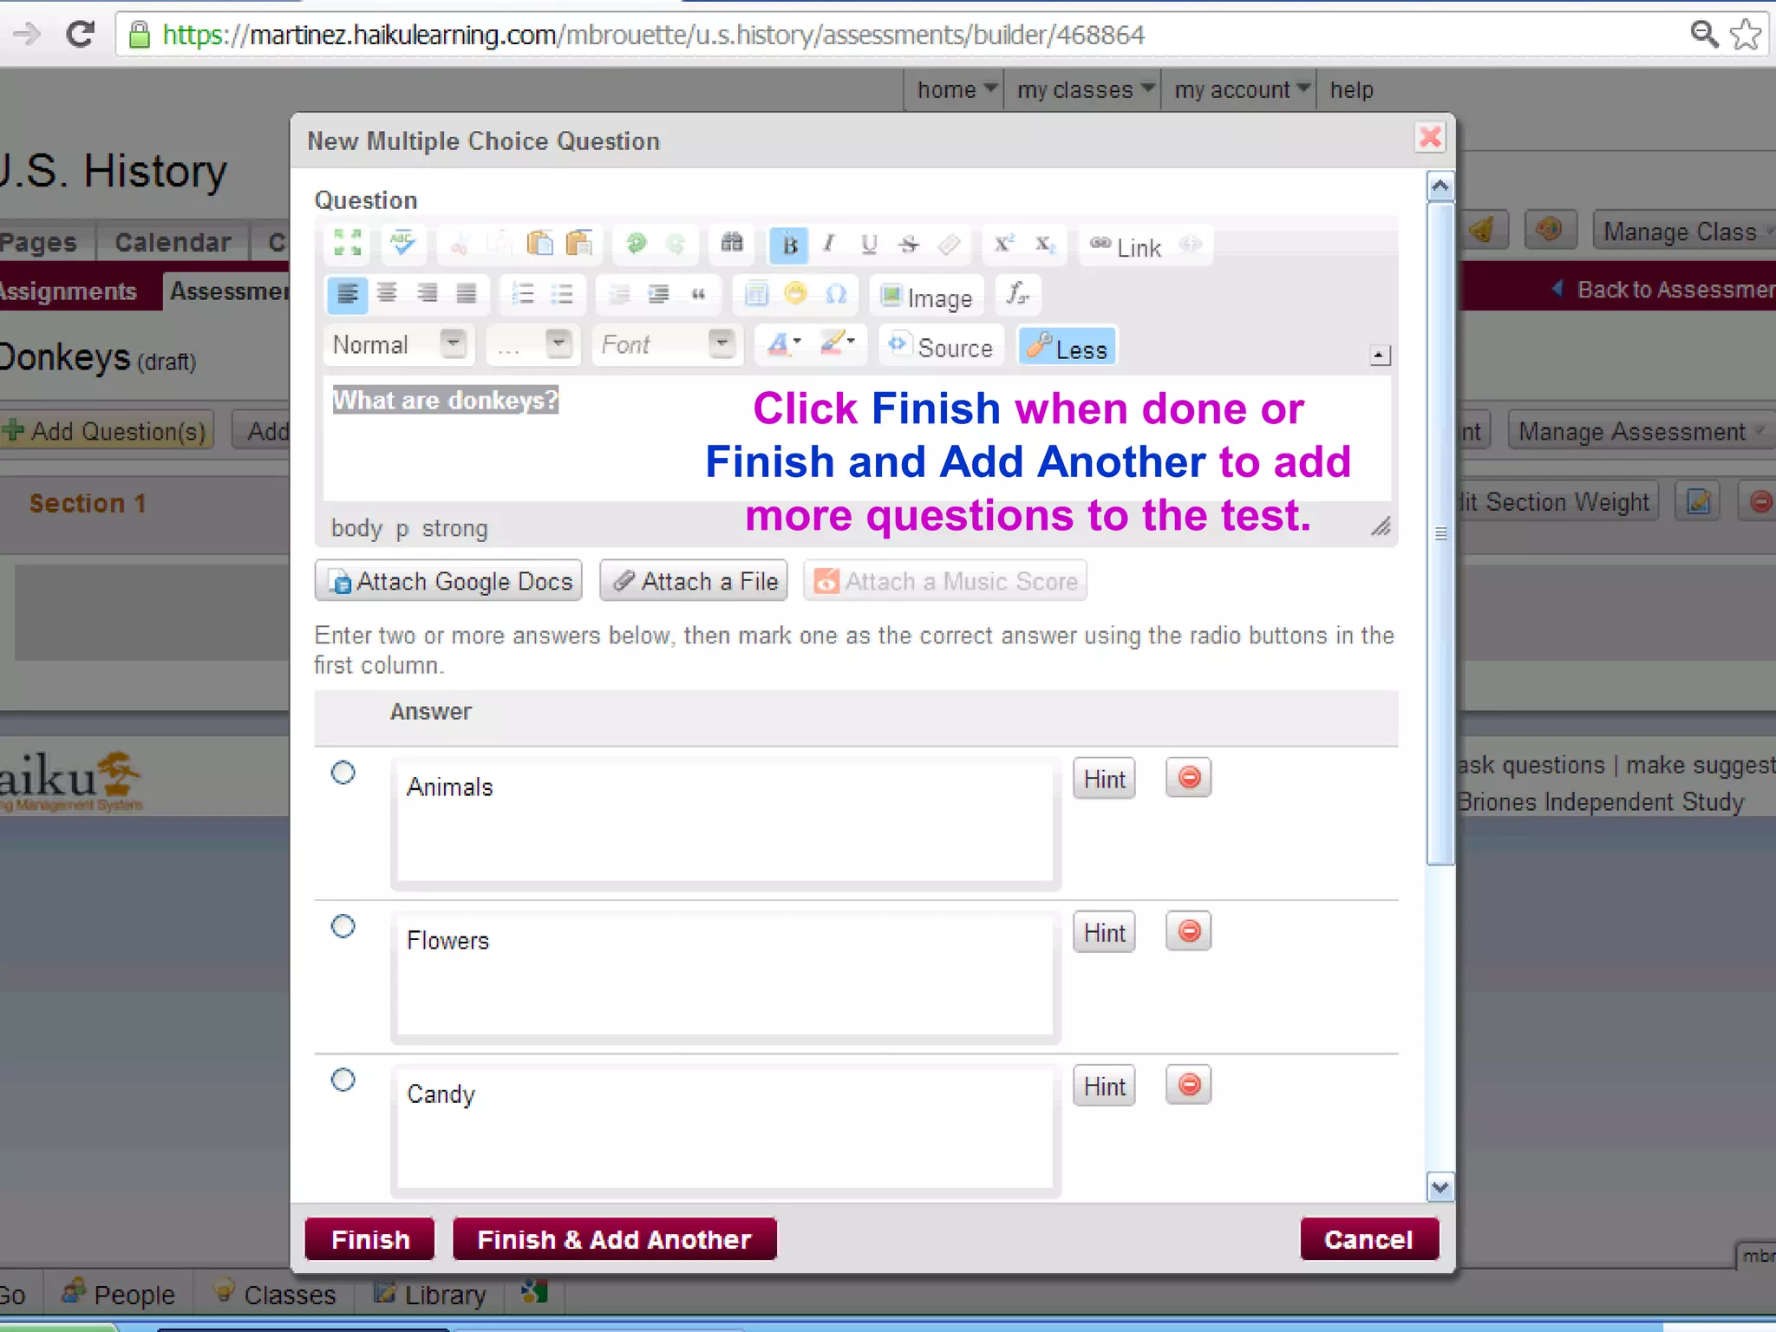Open the People item in the bottom bar
The width and height of the screenshot is (1776, 1332).
pos(118,1294)
